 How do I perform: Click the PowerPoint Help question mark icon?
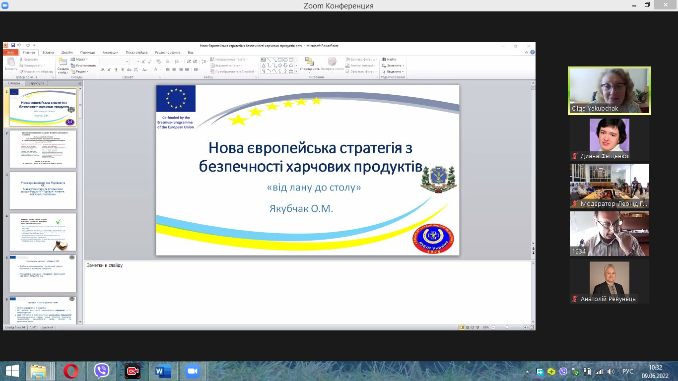click(532, 52)
